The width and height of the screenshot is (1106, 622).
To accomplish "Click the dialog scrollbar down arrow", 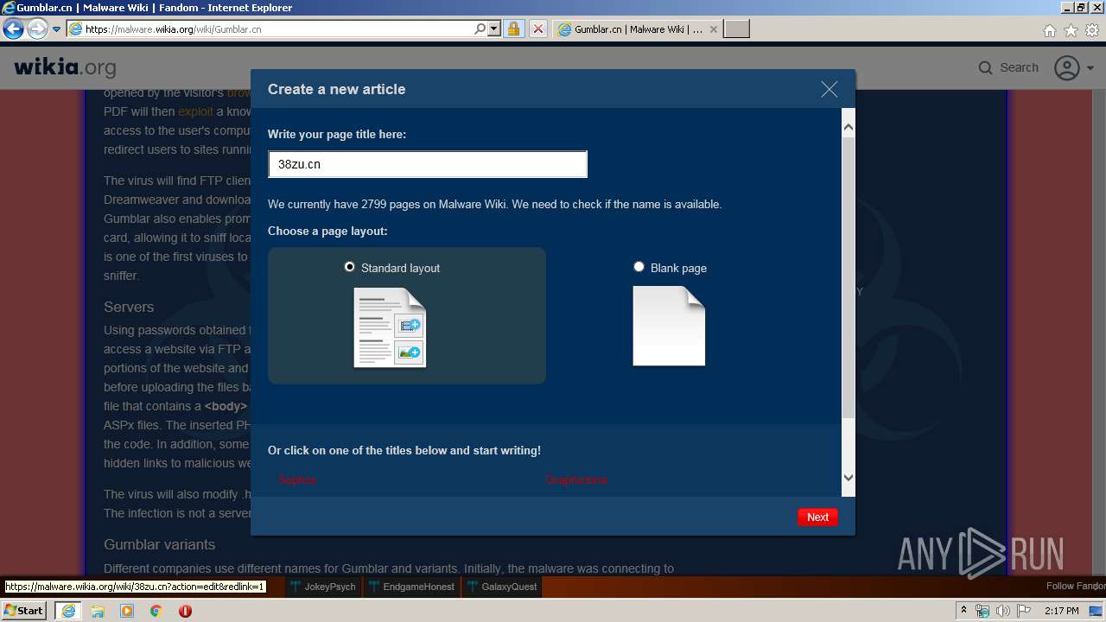I will click(x=848, y=477).
